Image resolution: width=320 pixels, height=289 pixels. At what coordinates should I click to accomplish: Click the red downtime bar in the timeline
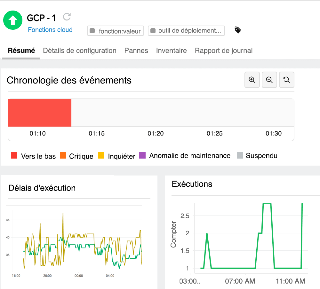pyautogui.click(x=40, y=113)
